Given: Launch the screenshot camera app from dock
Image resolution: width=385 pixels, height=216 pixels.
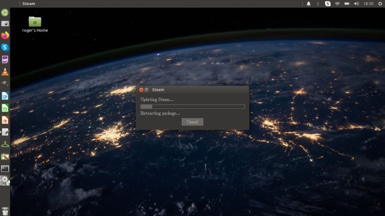Looking at the screenshot, I should pos(5,24).
